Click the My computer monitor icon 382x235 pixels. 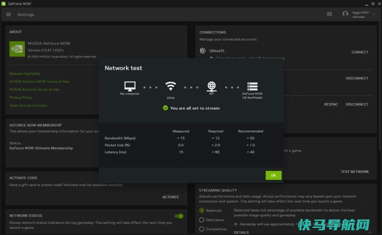point(130,86)
